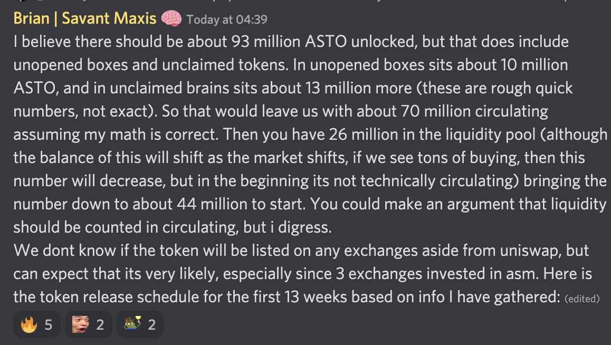Click the count beside the face emote
Screen dimensions: 611x345
coord(100,324)
